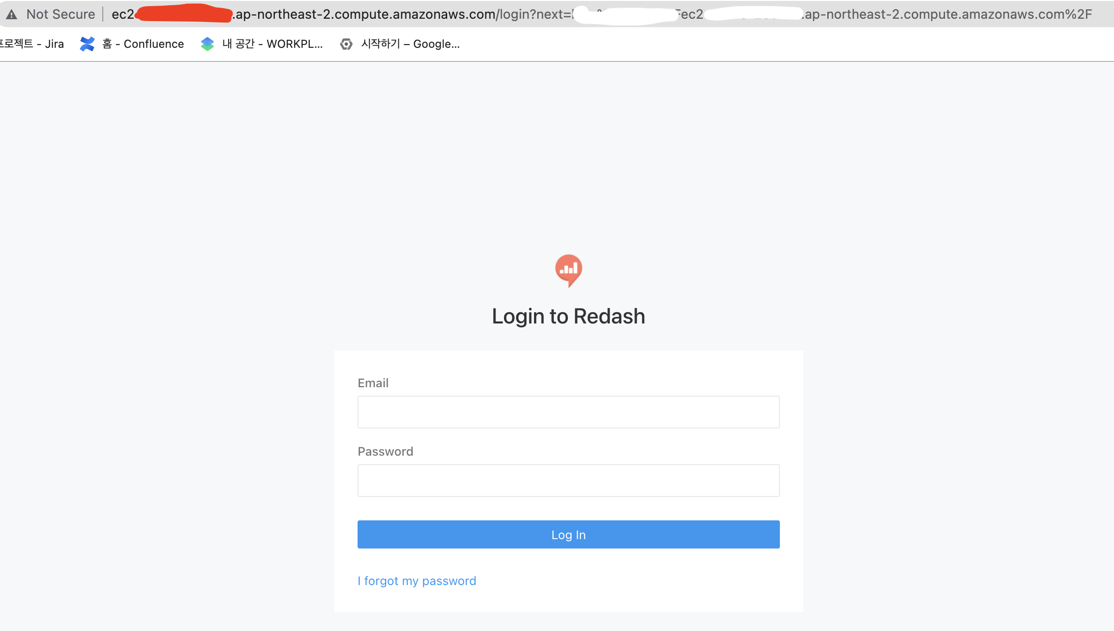This screenshot has width=1114, height=631.
Task: Follow the 'I forgot my password' link
Action: [417, 581]
